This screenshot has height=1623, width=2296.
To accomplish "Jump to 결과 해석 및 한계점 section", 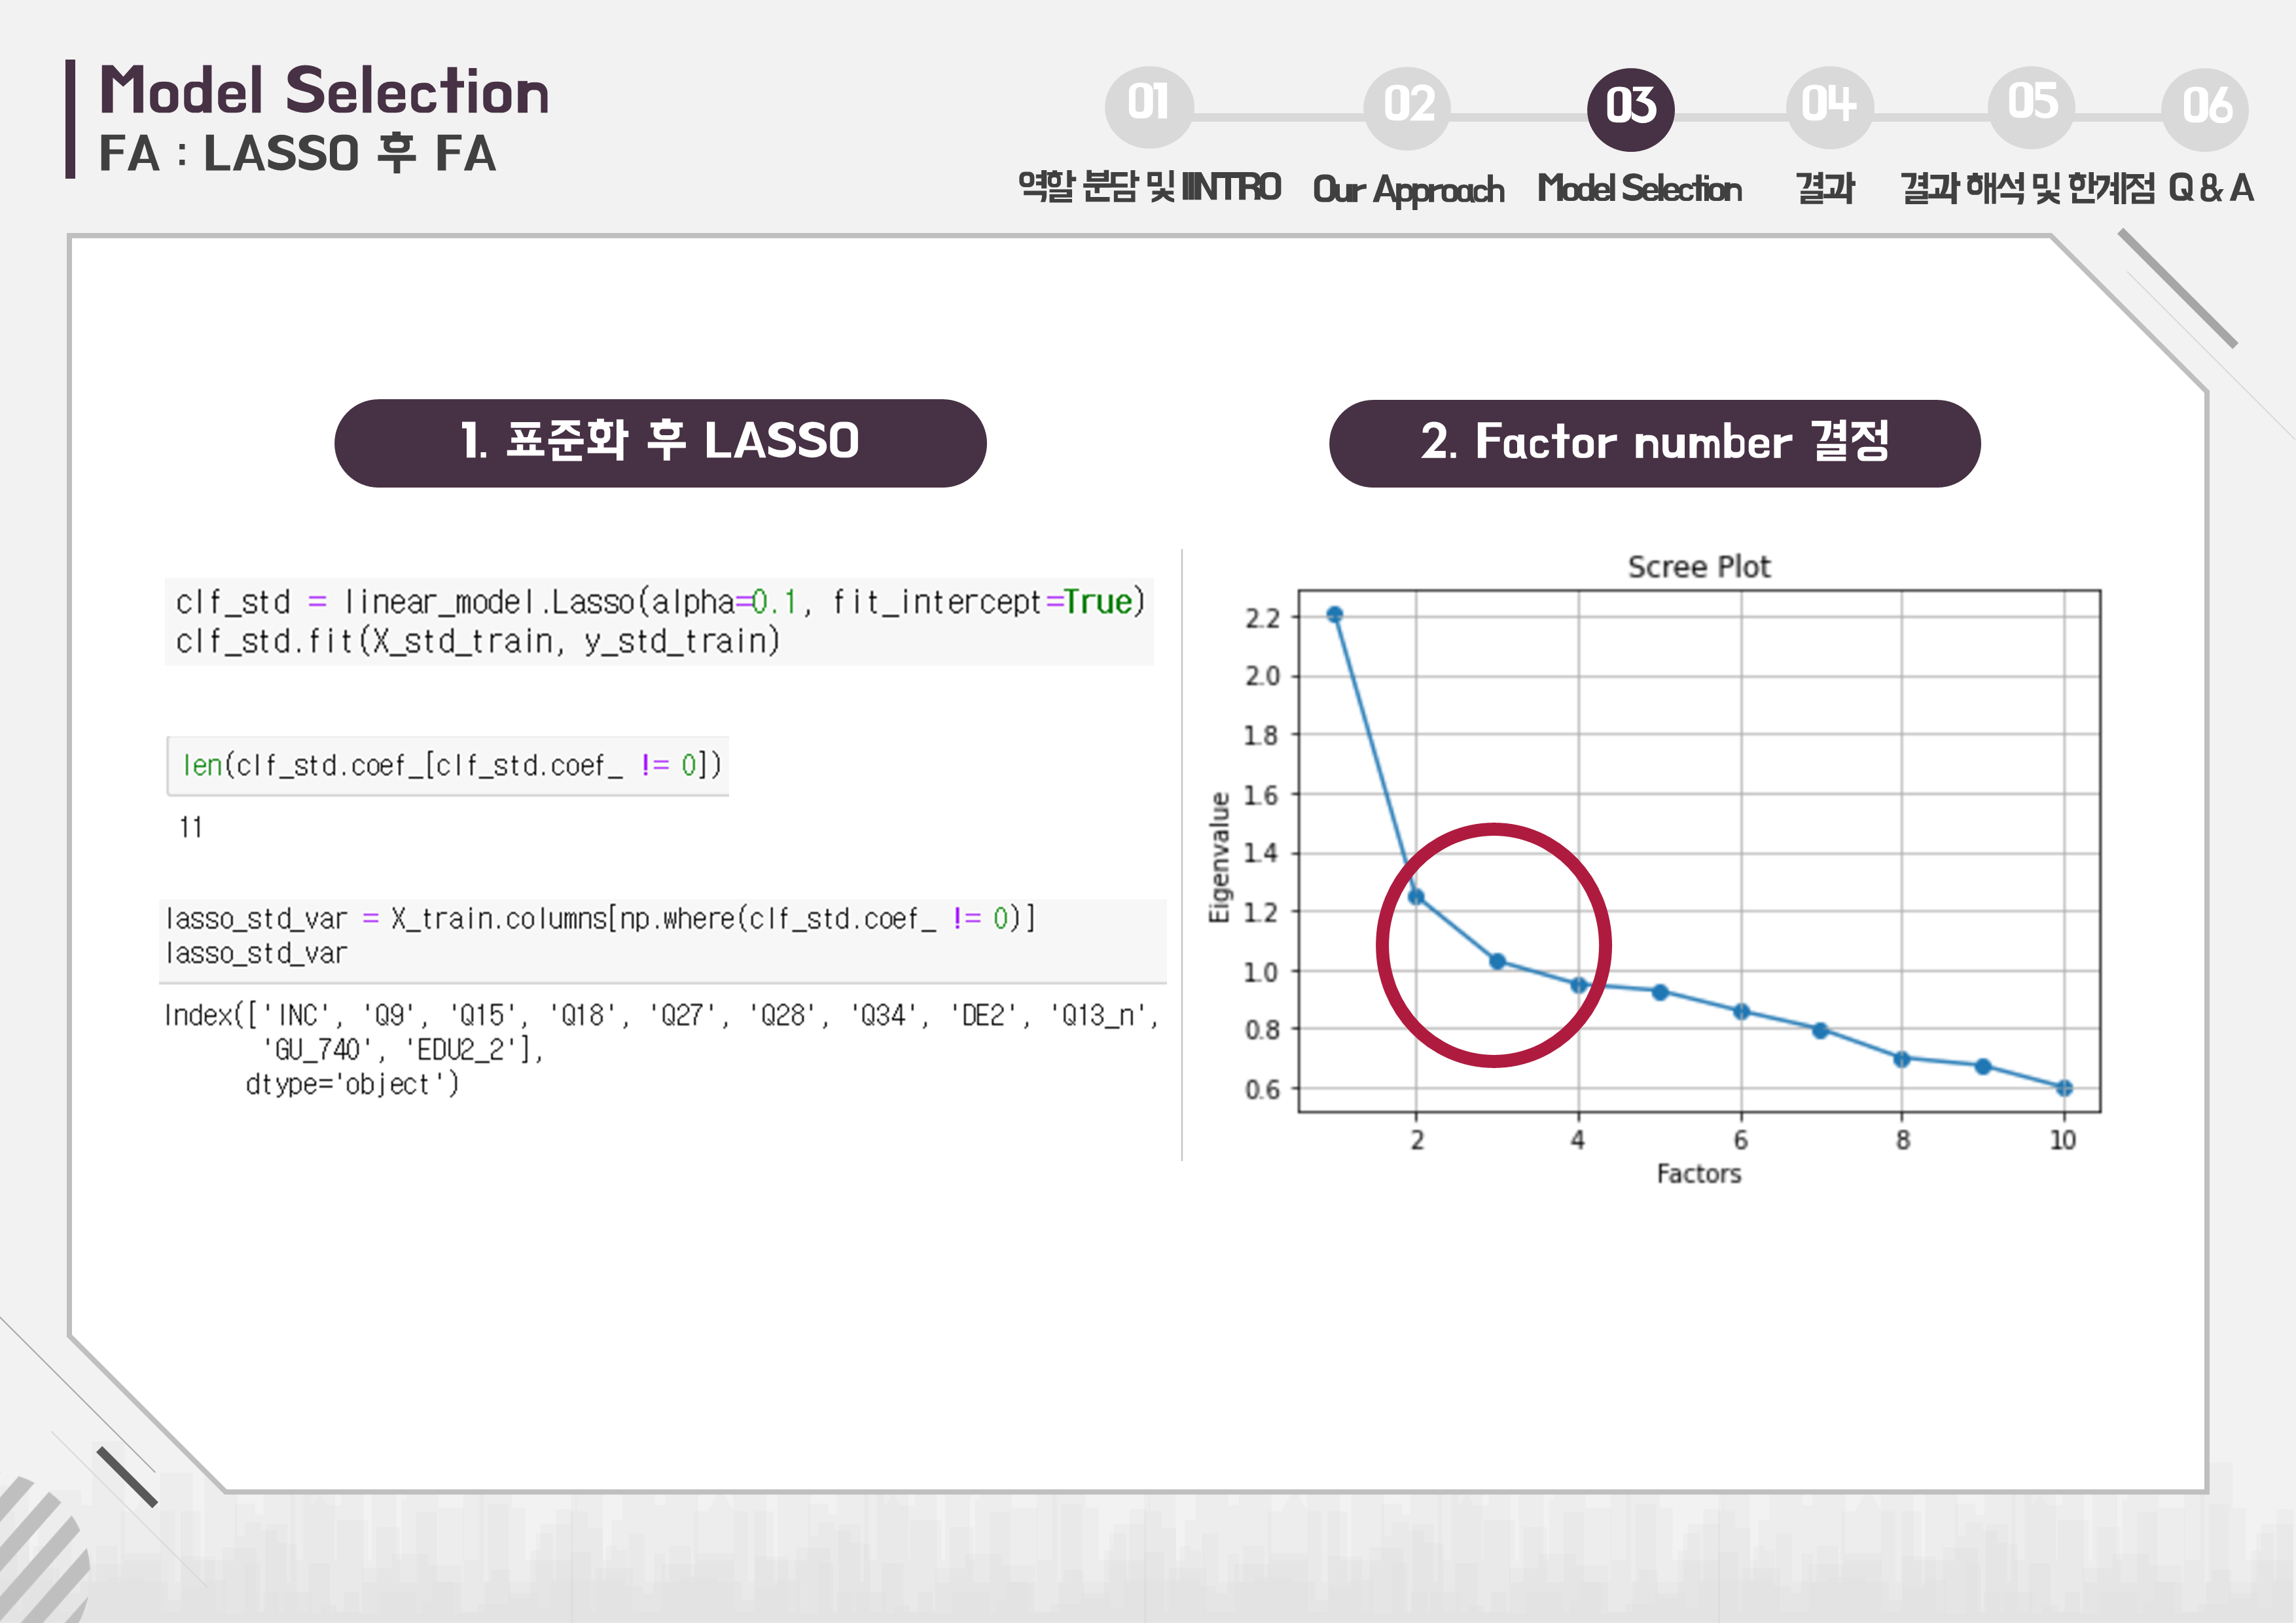I will (2027, 189).
